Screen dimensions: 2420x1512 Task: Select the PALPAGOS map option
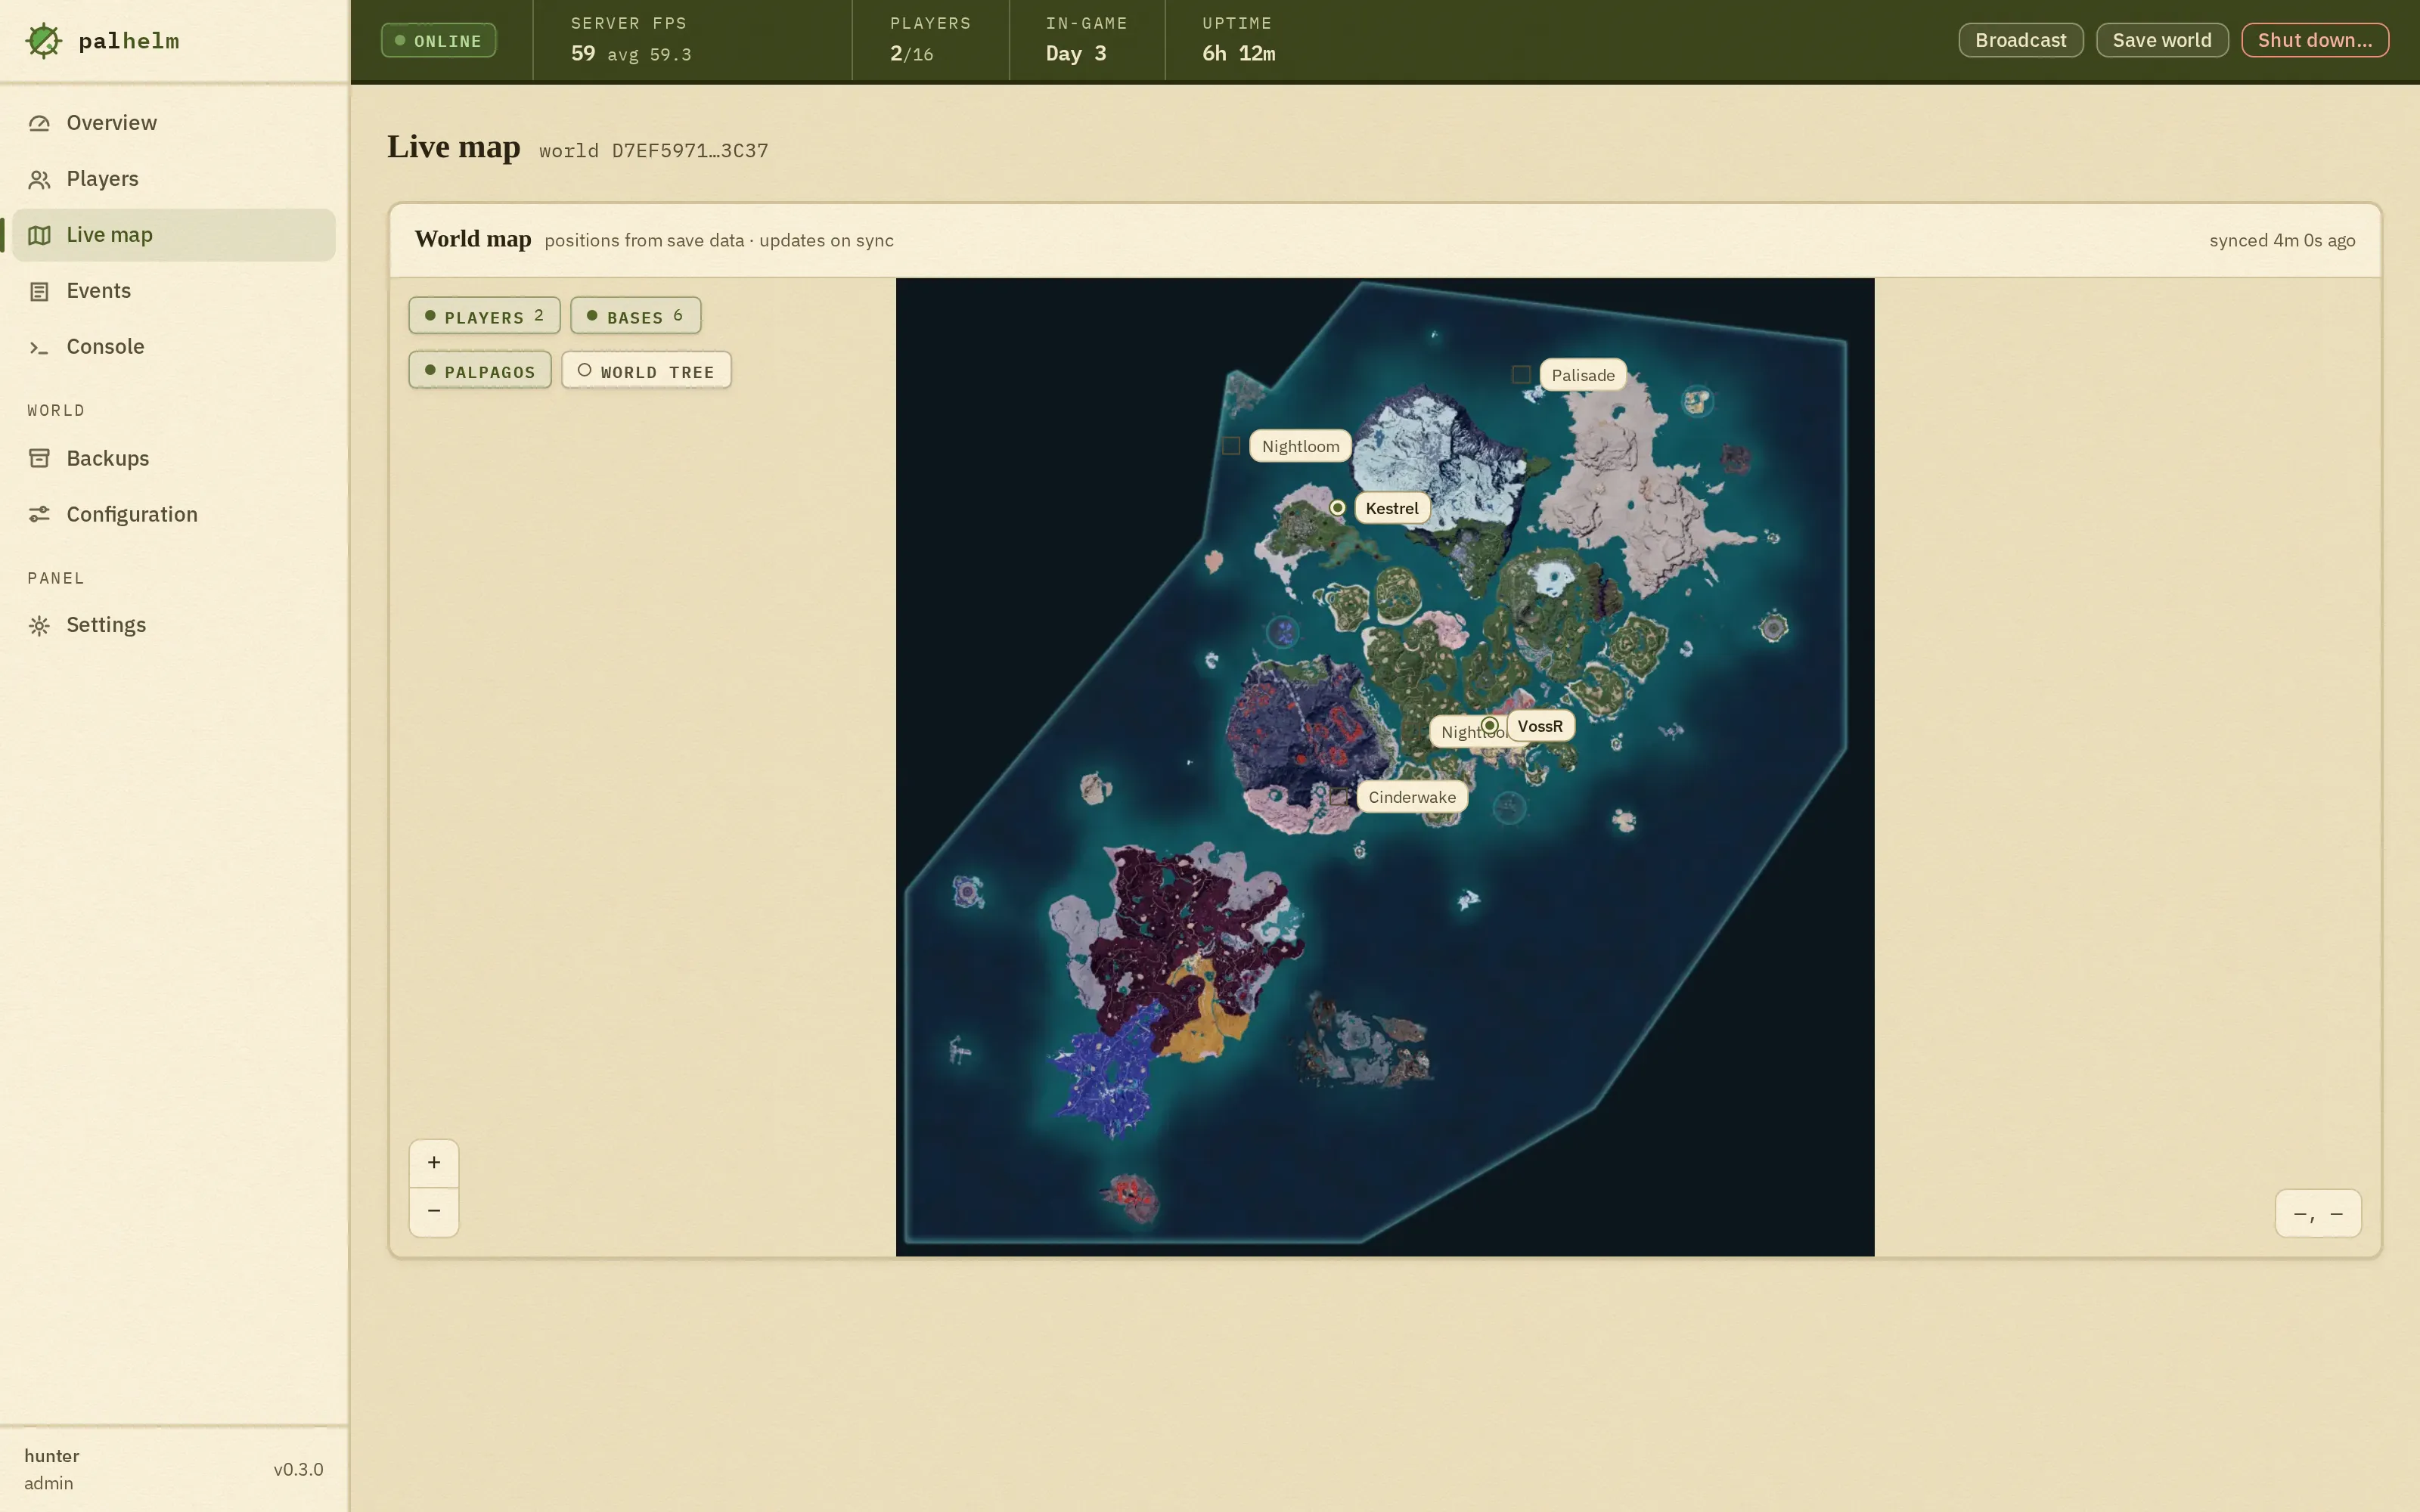(480, 371)
